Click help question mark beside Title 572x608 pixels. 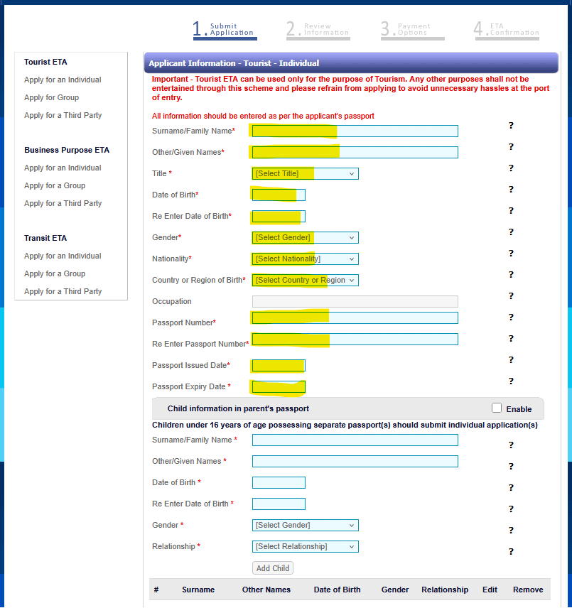tap(511, 168)
